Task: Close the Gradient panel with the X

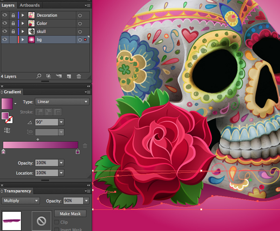Action: [x=2, y=86]
